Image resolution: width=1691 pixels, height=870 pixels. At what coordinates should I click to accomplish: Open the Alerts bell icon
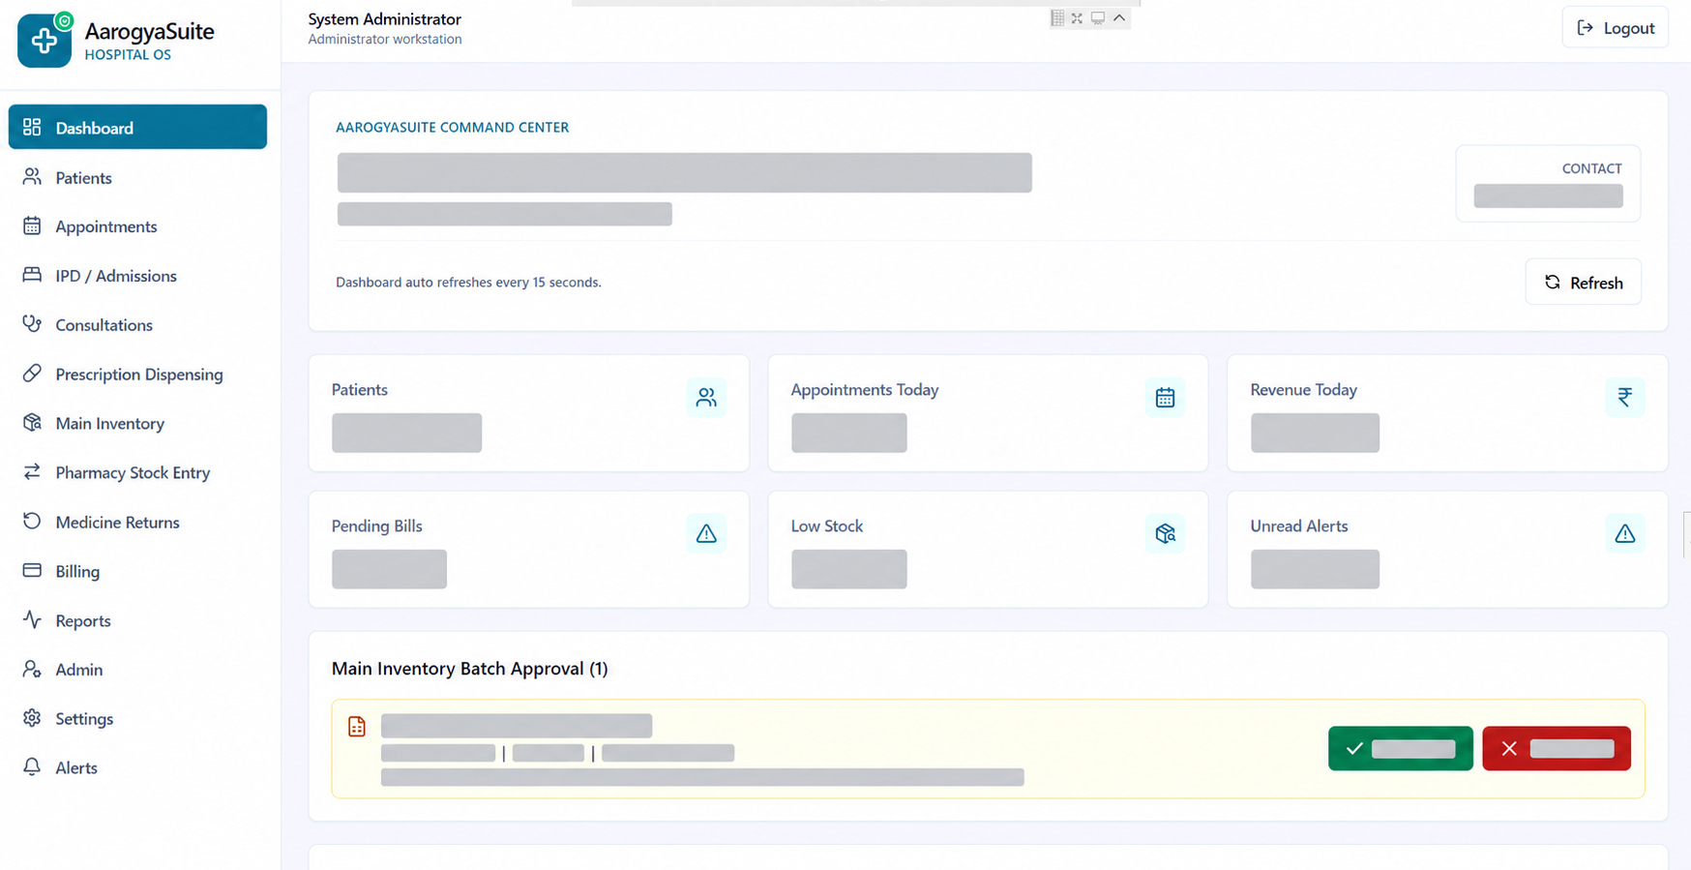[32, 767]
